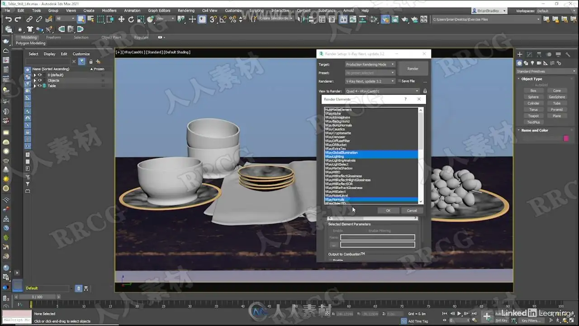Open the Standard Primitives dropdown
The height and width of the screenshot is (326, 579).
(x=546, y=71)
